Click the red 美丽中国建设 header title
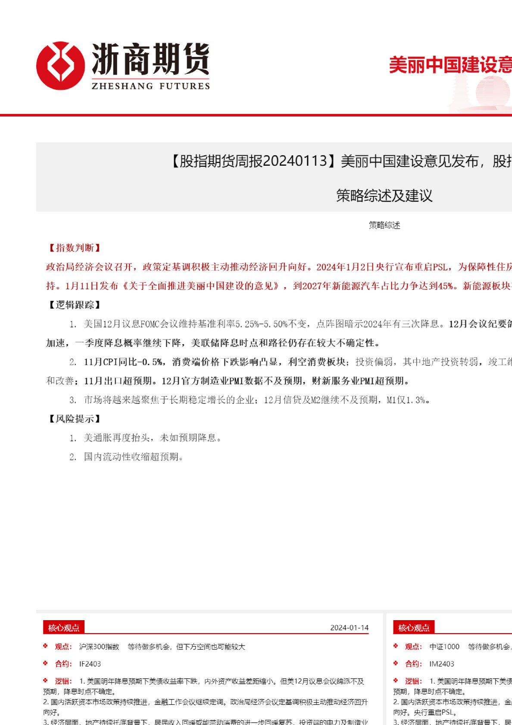 coord(450,65)
